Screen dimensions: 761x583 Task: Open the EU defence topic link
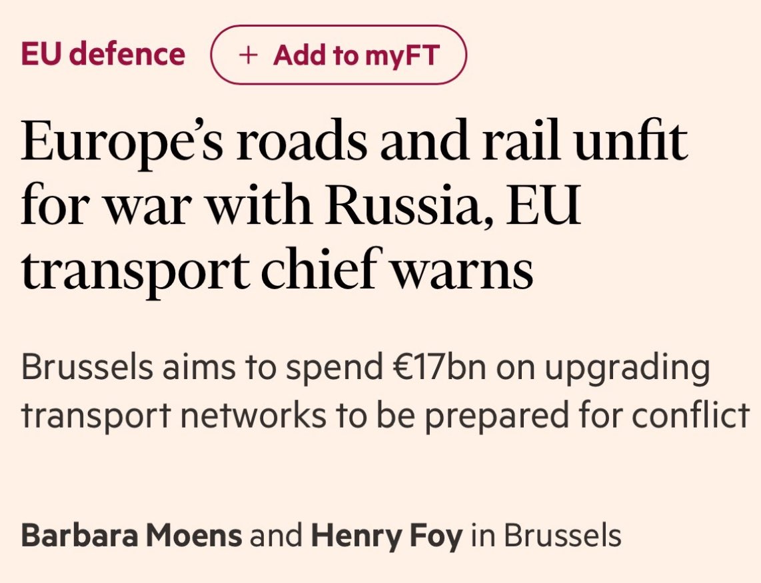(x=103, y=53)
